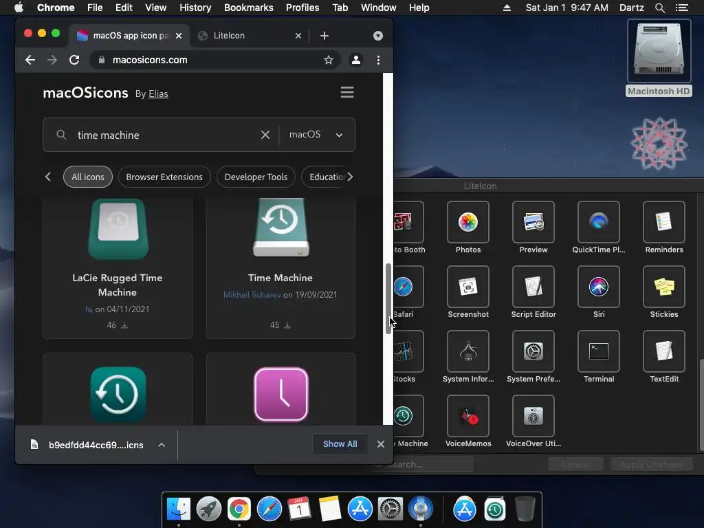Open the Bookmarks menu
The height and width of the screenshot is (528, 704).
pos(248,8)
